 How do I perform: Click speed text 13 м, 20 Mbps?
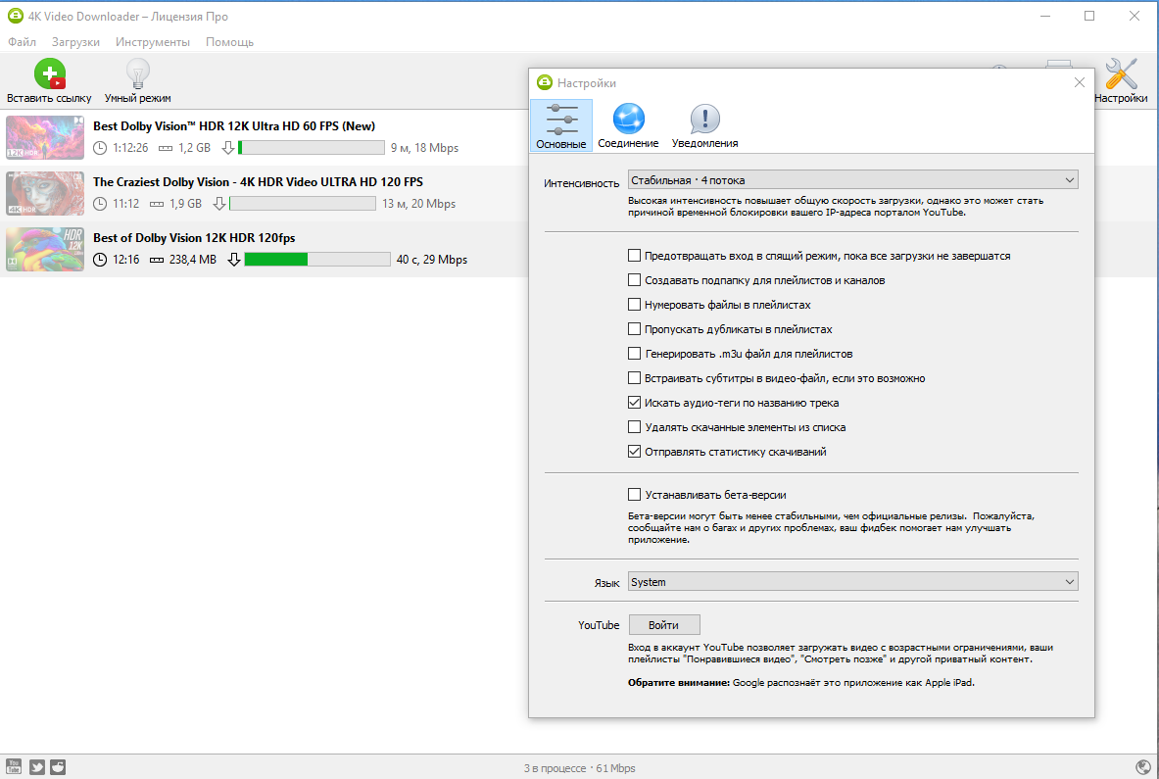[x=418, y=203]
